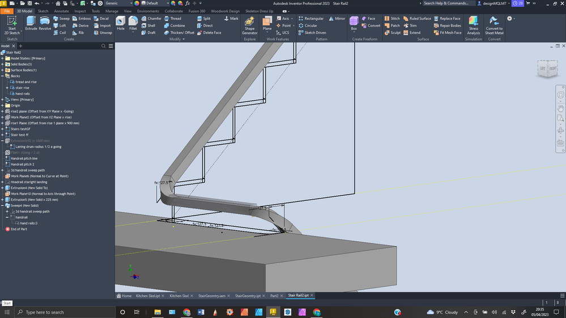Create a freeform Box
Image resolution: width=566 pixels, height=318 pixels.
(354, 23)
